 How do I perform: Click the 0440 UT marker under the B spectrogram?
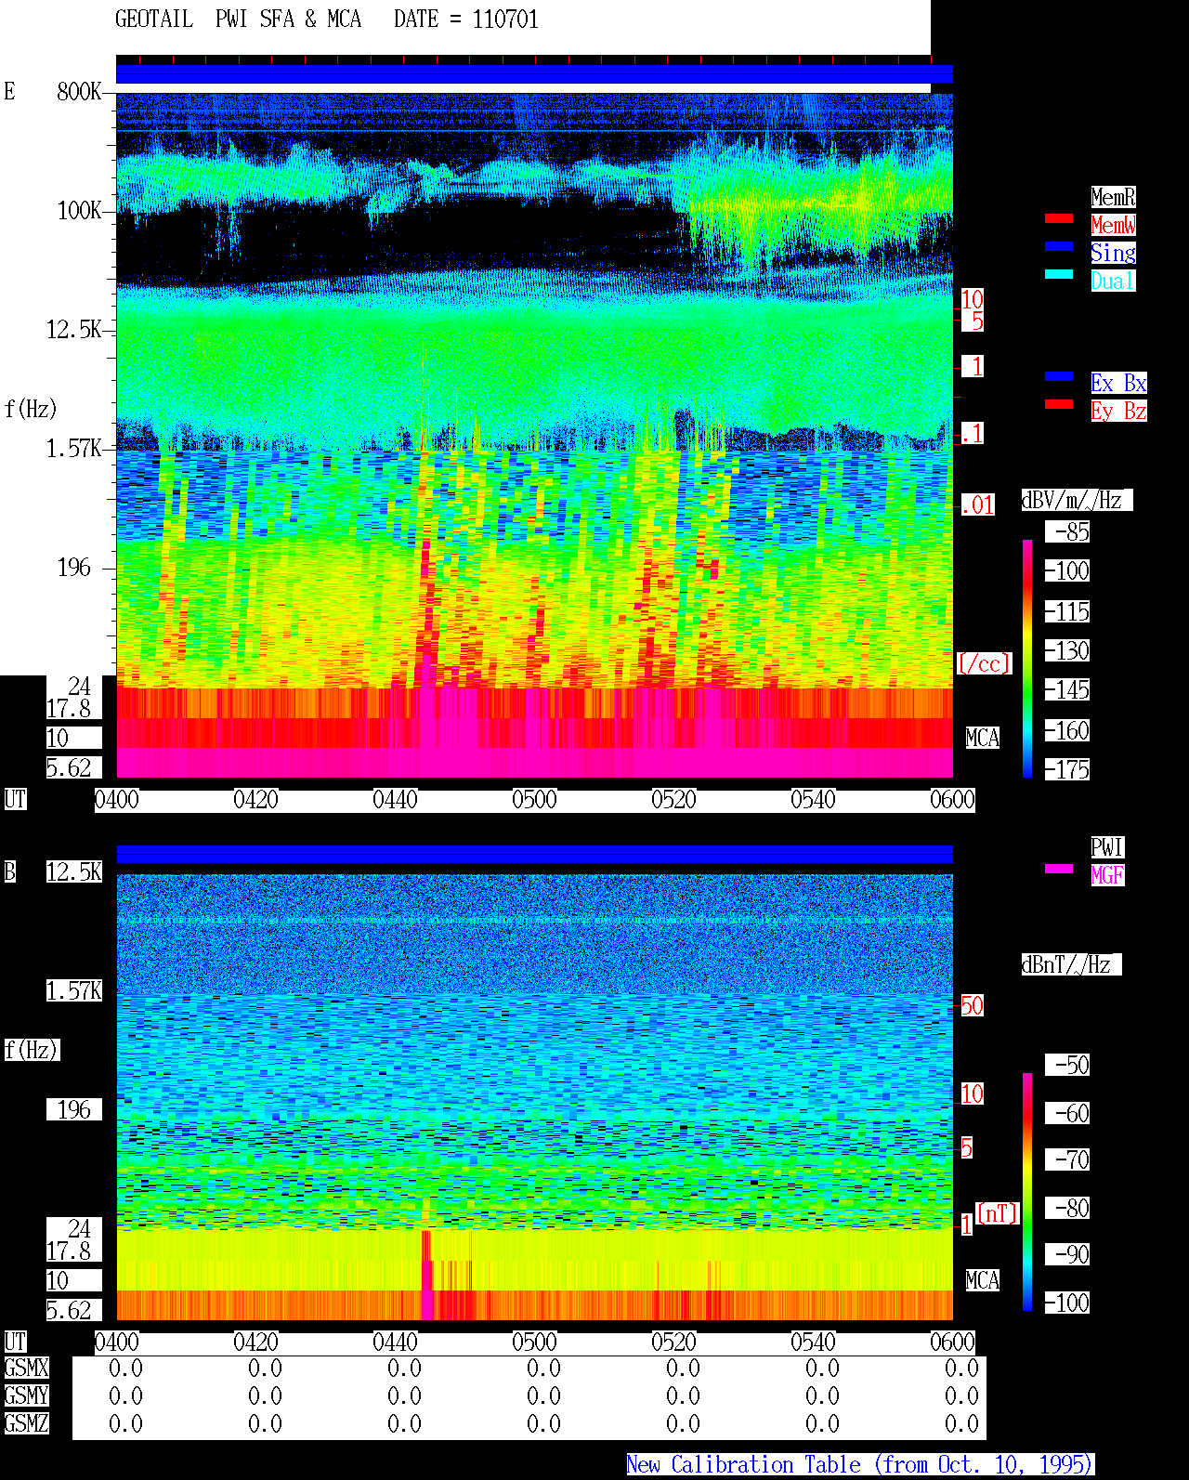point(395,1342)
